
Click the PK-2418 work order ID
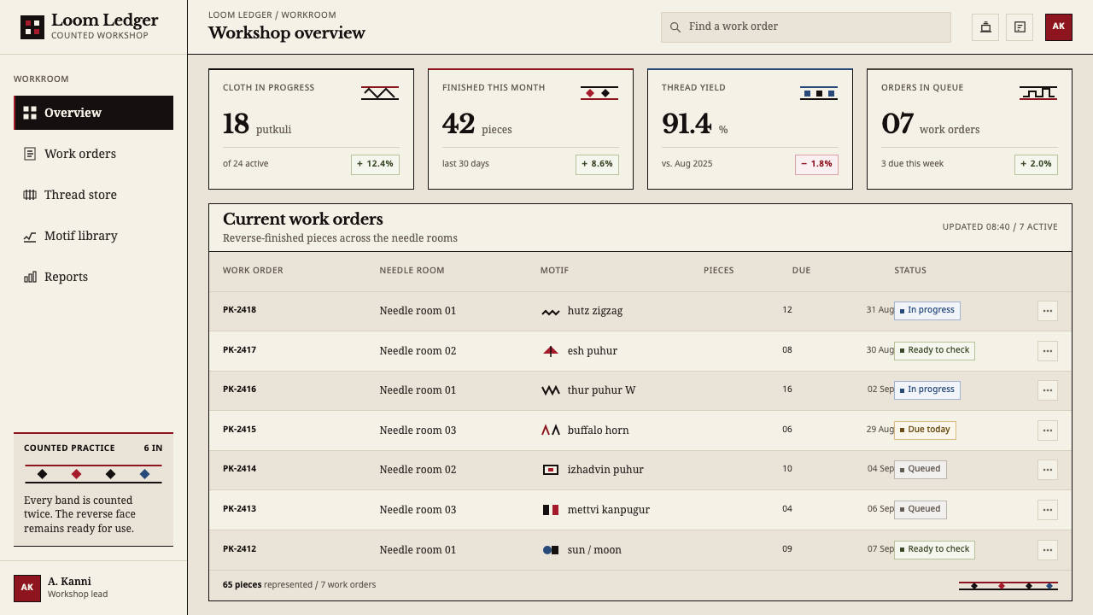coord(239,310)
